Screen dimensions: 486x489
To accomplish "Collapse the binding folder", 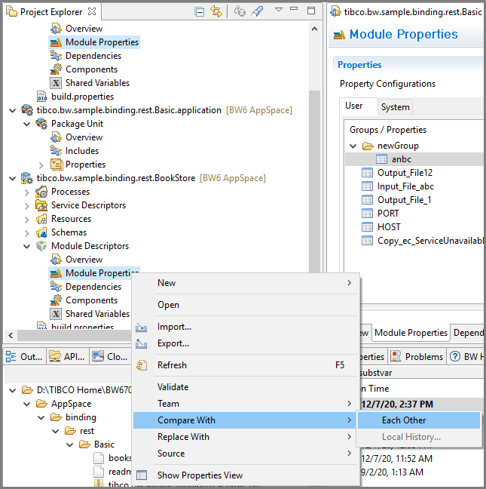I will 41,417.
